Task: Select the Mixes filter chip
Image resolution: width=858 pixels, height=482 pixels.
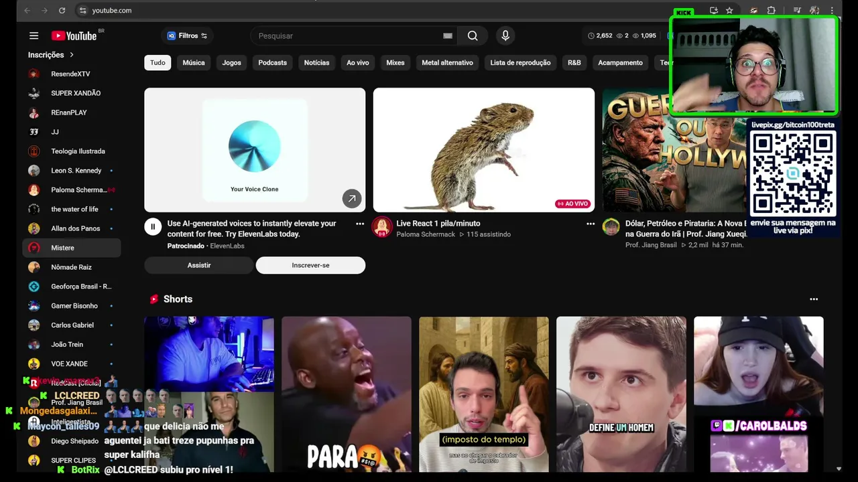Action: (395, 63)
